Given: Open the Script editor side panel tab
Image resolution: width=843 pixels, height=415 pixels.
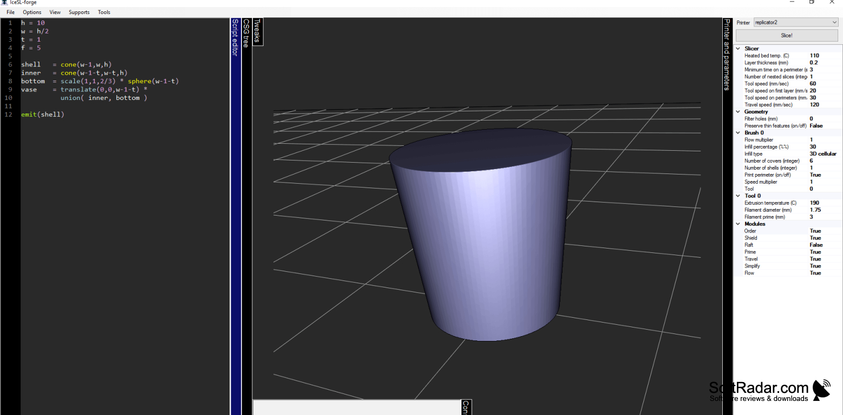Looking at the screenshot, I should [235, 37].
